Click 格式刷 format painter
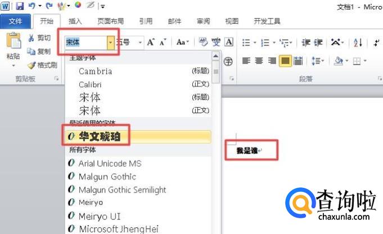The image size is (383, 234). coord(42,65)
